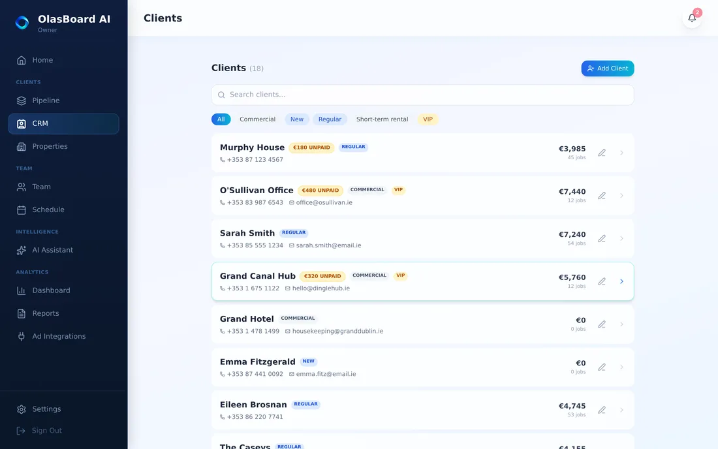The height and width of the screenshot is (449, 718).
Task: Edit Grand Canal Hub pencil icon
Action: pos(602,281)
